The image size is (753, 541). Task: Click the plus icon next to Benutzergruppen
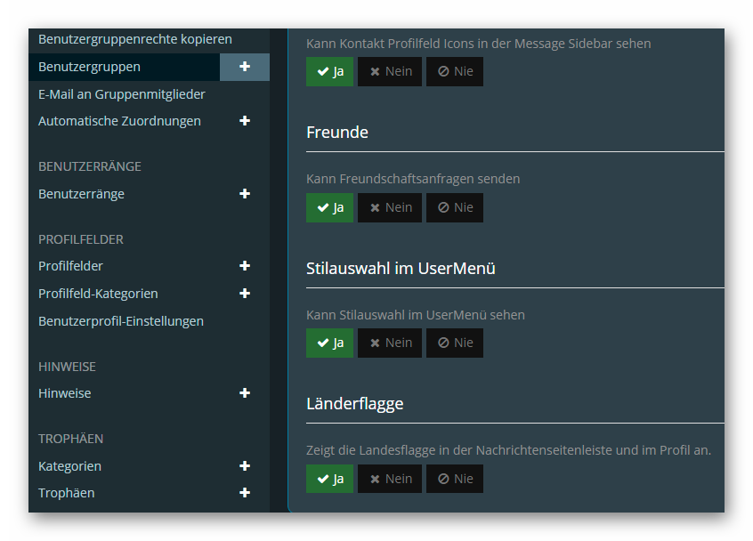245,67
